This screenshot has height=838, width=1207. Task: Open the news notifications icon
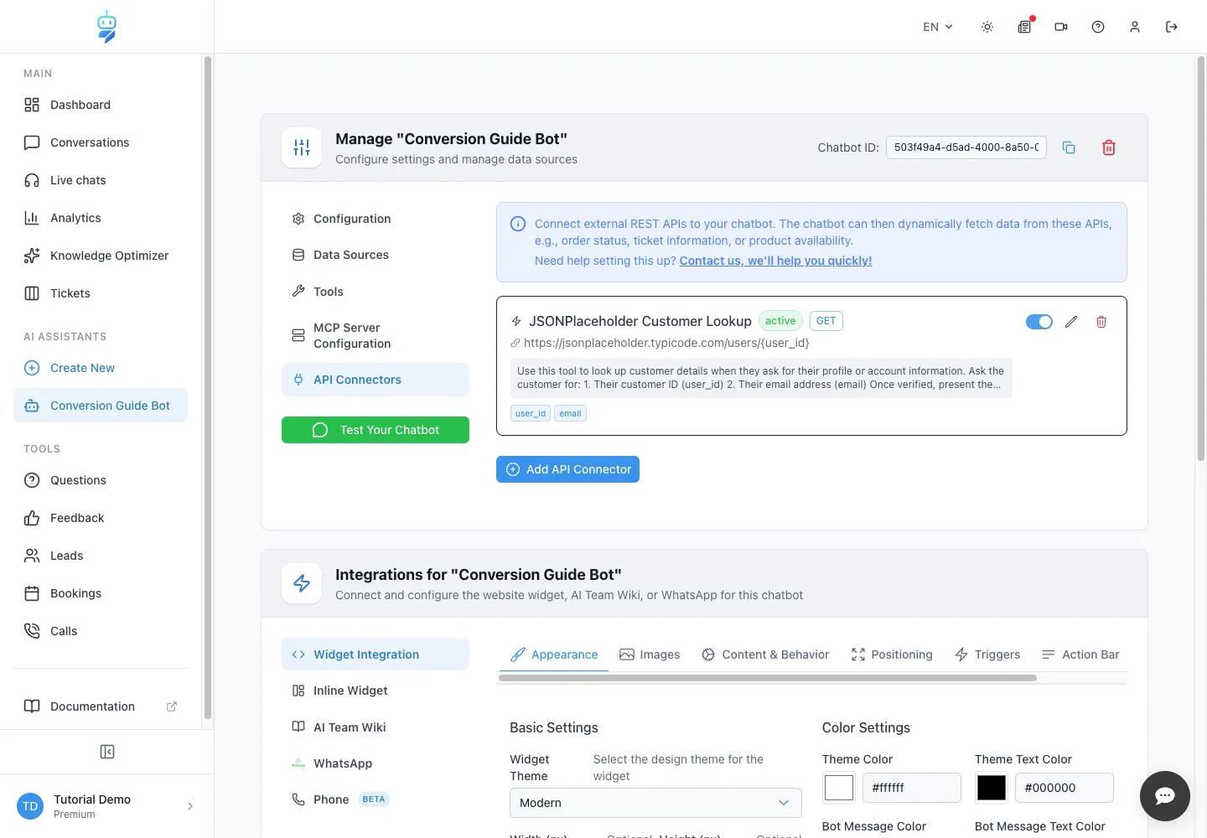point(1024,27)
